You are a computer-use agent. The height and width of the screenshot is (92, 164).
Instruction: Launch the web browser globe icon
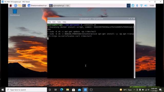pyautogui.click(x=16, y=6)
